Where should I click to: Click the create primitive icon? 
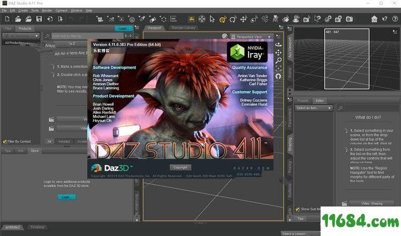click(152, 19)
